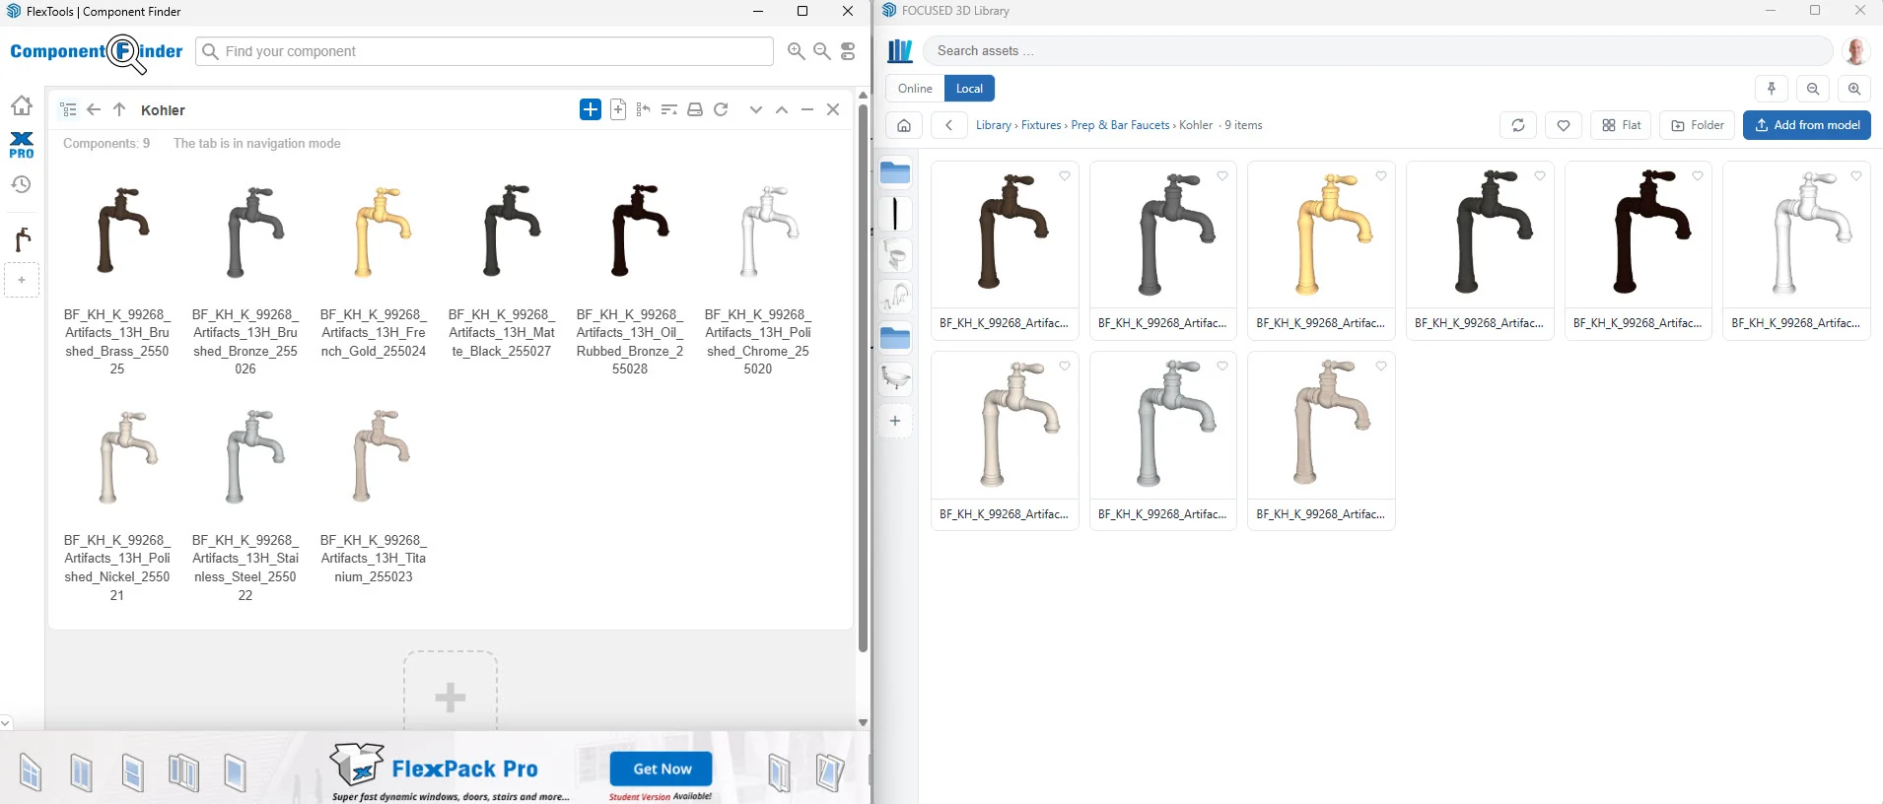Open the toilet shortcut in library sidebar
This screenshot has height=804, width=1883.
click(895, 256)
